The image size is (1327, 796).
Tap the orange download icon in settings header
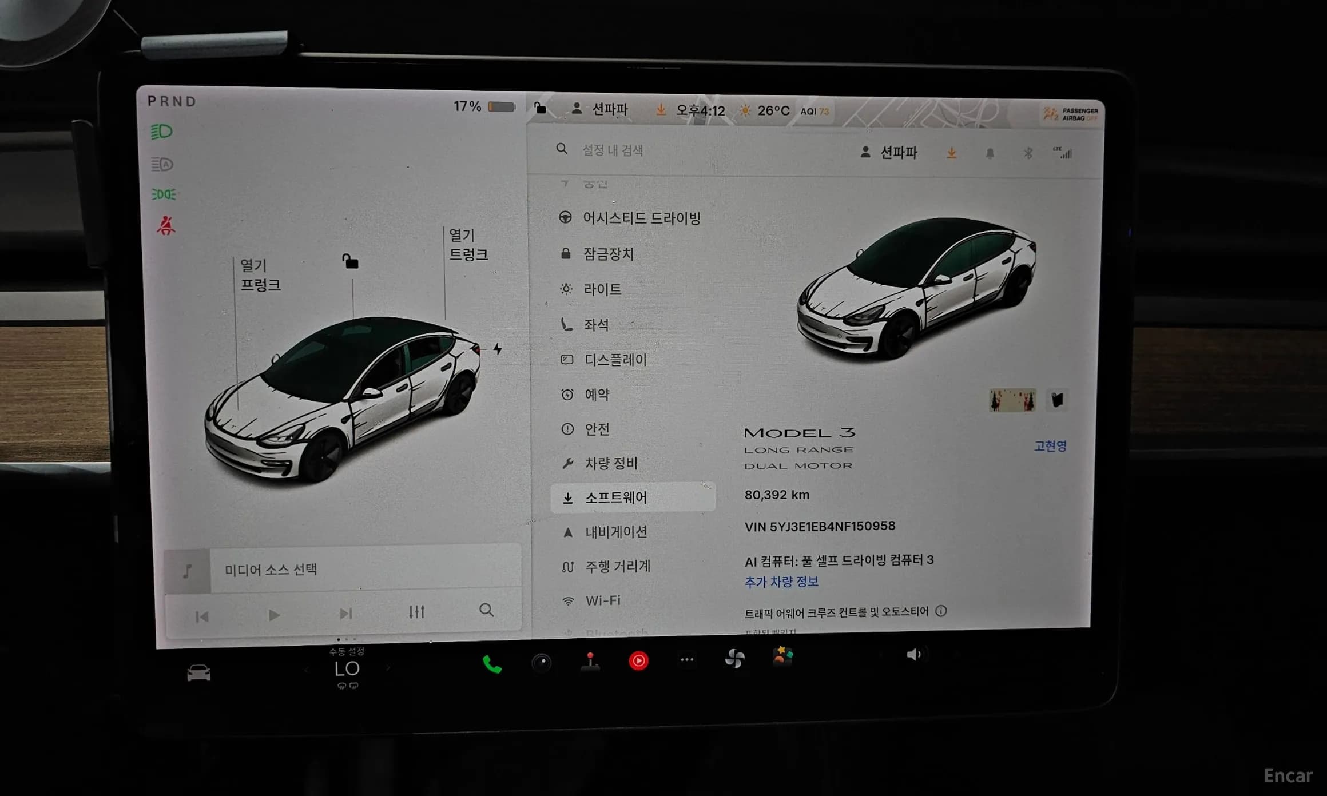tap(952, 153)
